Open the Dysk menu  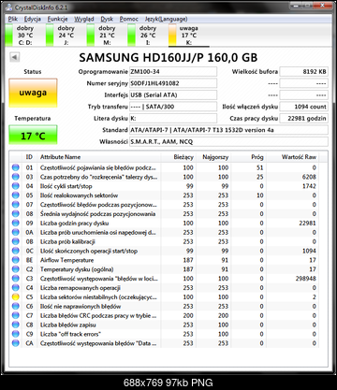tap(107, 20)
